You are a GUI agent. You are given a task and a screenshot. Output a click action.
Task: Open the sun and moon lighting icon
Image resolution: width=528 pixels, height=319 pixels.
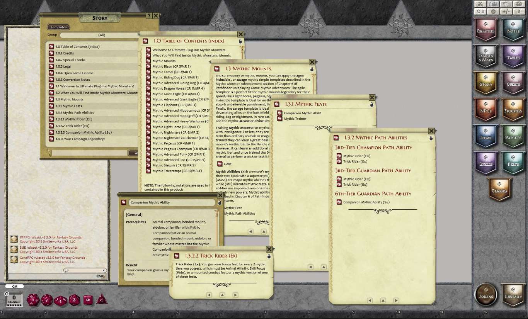[x=480, y=11]
